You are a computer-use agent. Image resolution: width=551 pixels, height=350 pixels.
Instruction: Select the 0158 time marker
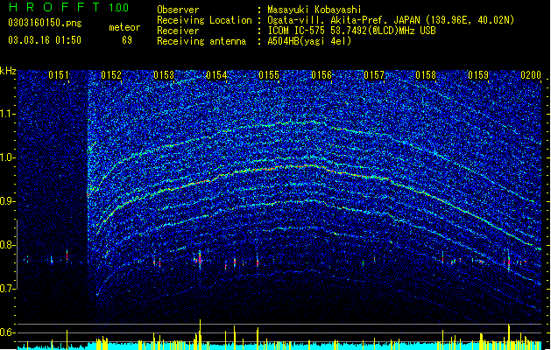tap(426, 75)
